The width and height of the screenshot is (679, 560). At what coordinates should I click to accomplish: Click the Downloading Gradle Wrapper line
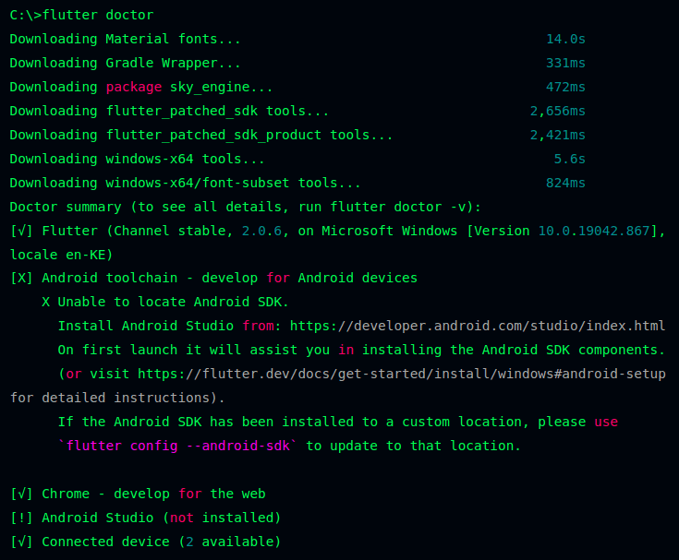(125, 63)
